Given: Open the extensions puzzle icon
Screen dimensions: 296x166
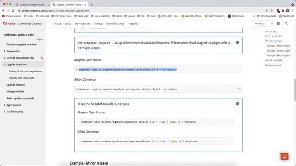Looking at the screenshot, I should point(283,11).
